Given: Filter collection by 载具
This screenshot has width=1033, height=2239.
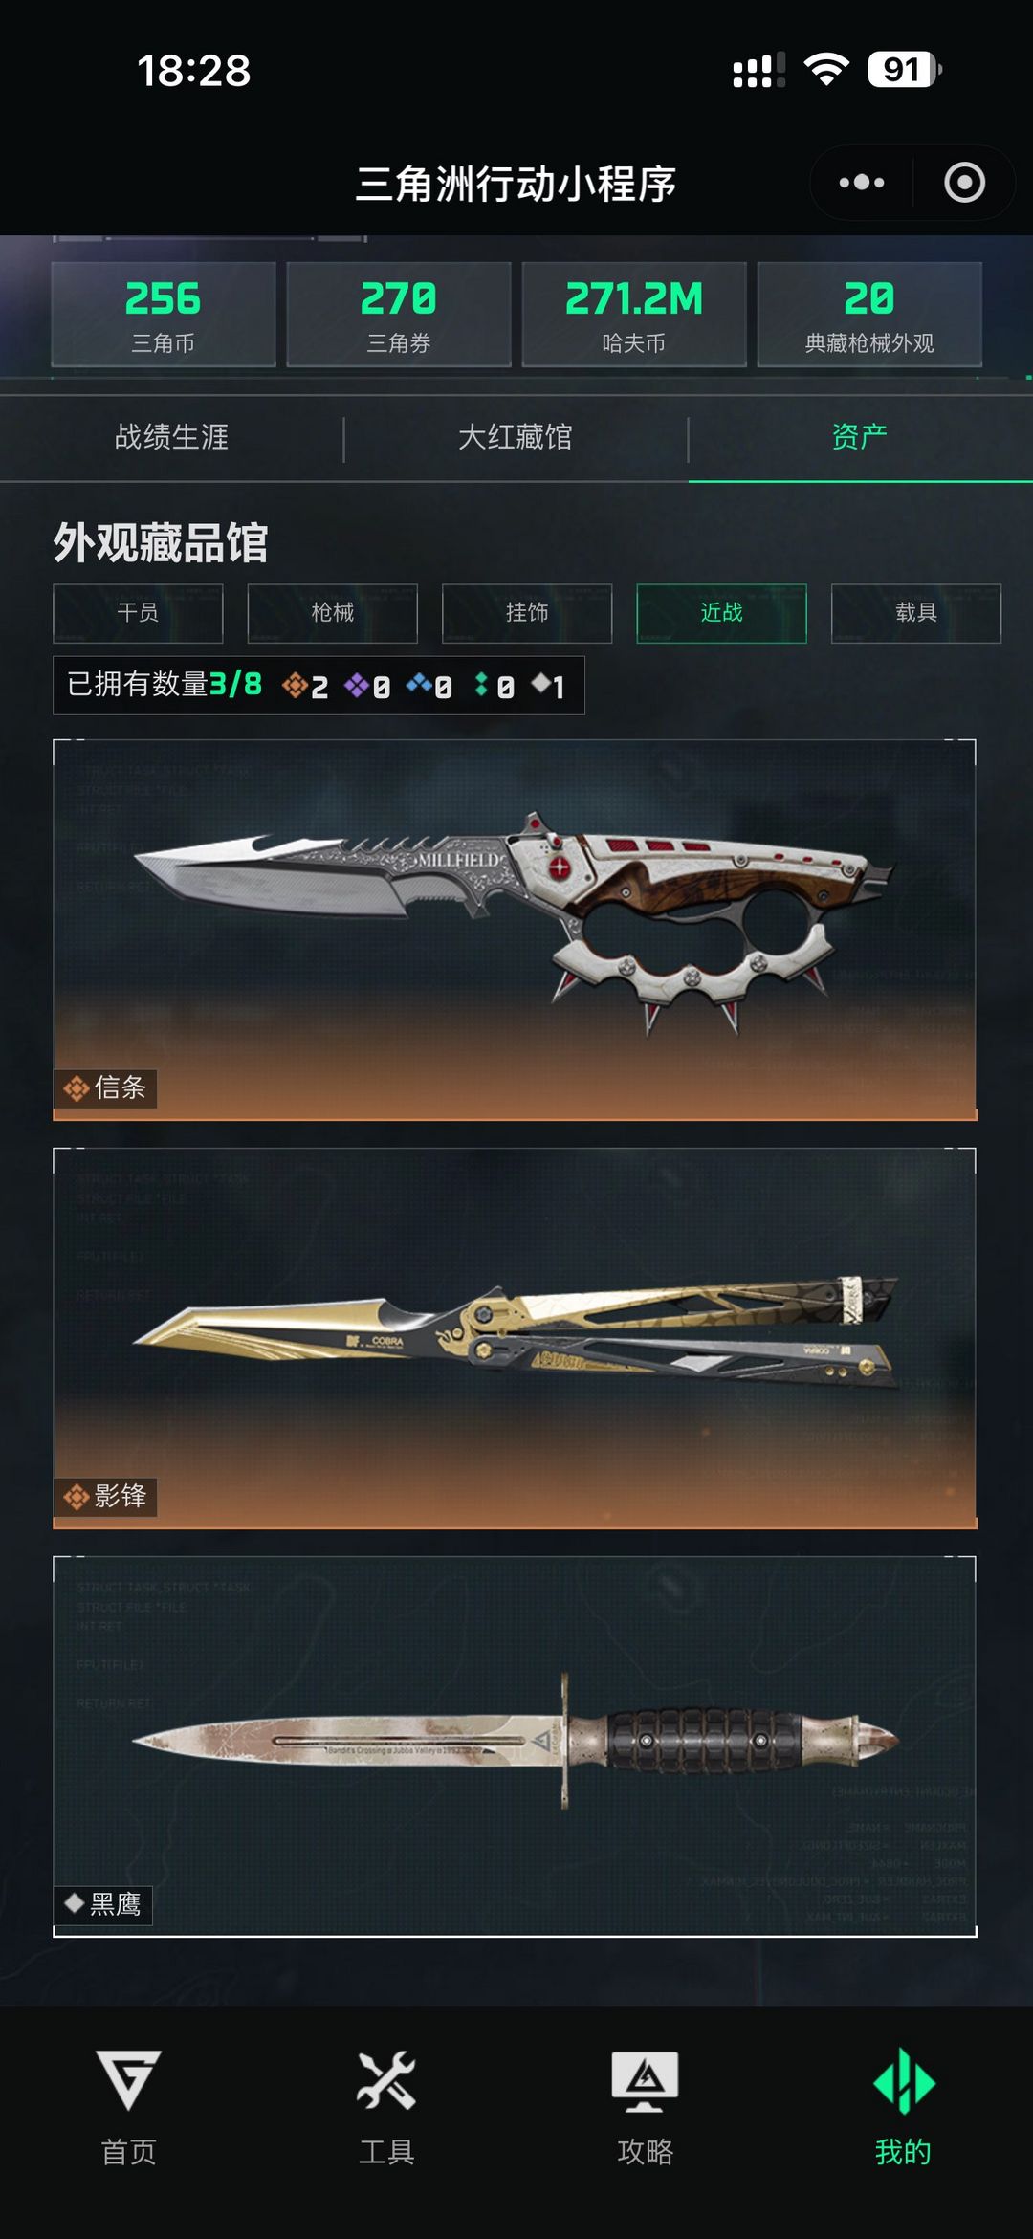Looking at the screenshot, I should point(916,613).
